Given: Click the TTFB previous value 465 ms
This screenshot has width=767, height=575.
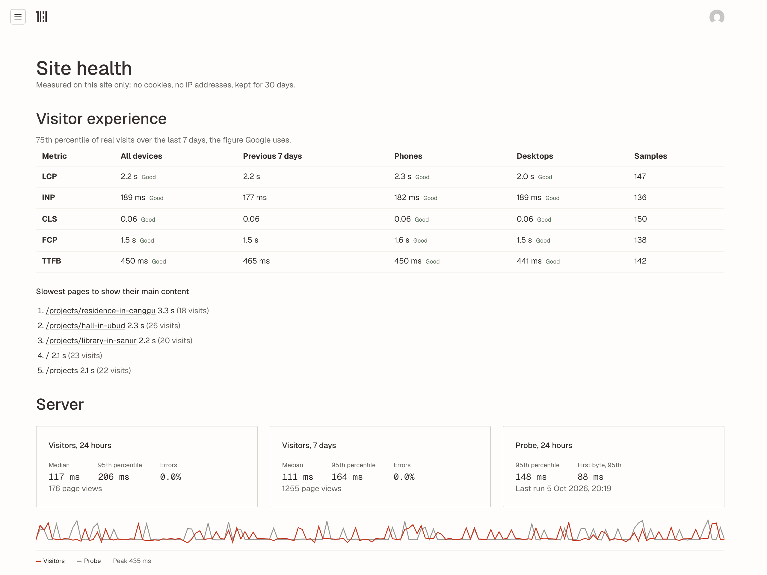Looking at the screenshot, I should [x=256, y=261].
